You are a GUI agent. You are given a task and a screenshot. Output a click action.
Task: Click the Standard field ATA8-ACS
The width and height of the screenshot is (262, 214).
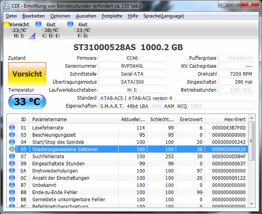click(176, 98)
